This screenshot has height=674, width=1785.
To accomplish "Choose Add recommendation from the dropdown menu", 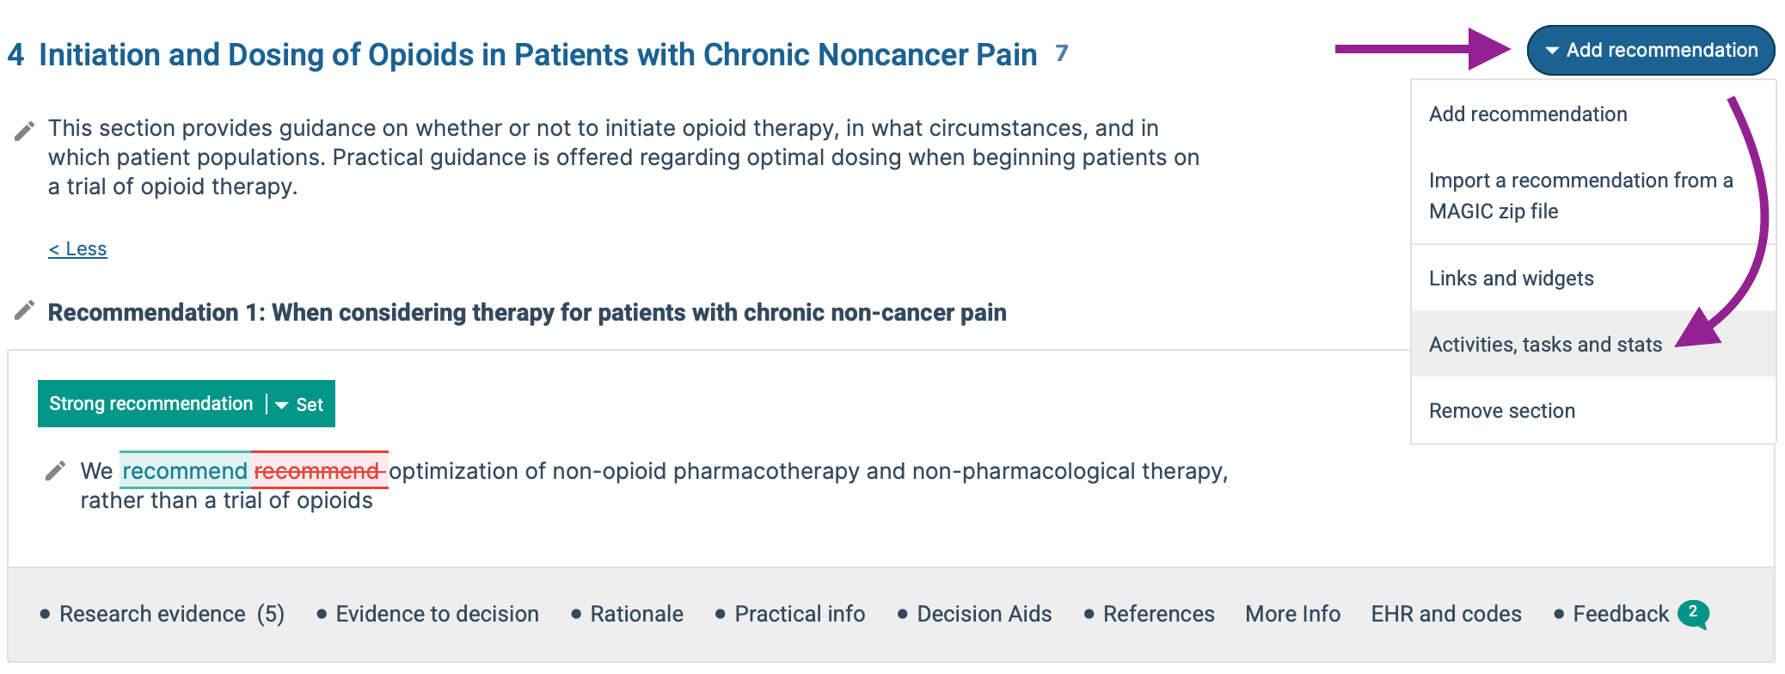I will (1528, 114).
